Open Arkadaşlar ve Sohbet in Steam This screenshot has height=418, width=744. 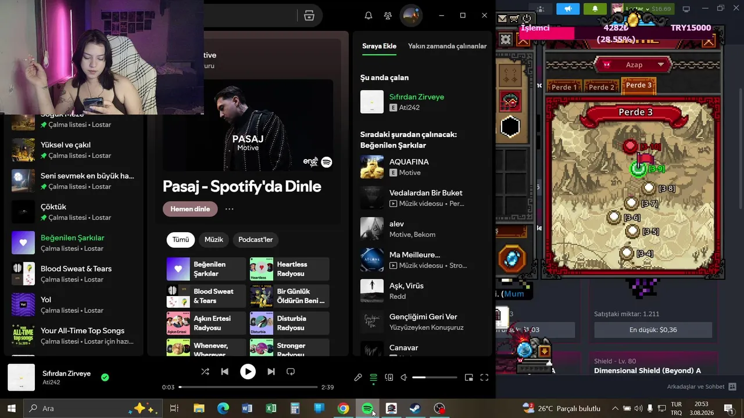702,387
